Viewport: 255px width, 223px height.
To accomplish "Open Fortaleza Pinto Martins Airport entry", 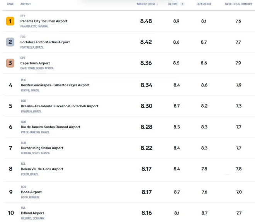I will pos(45,42).
